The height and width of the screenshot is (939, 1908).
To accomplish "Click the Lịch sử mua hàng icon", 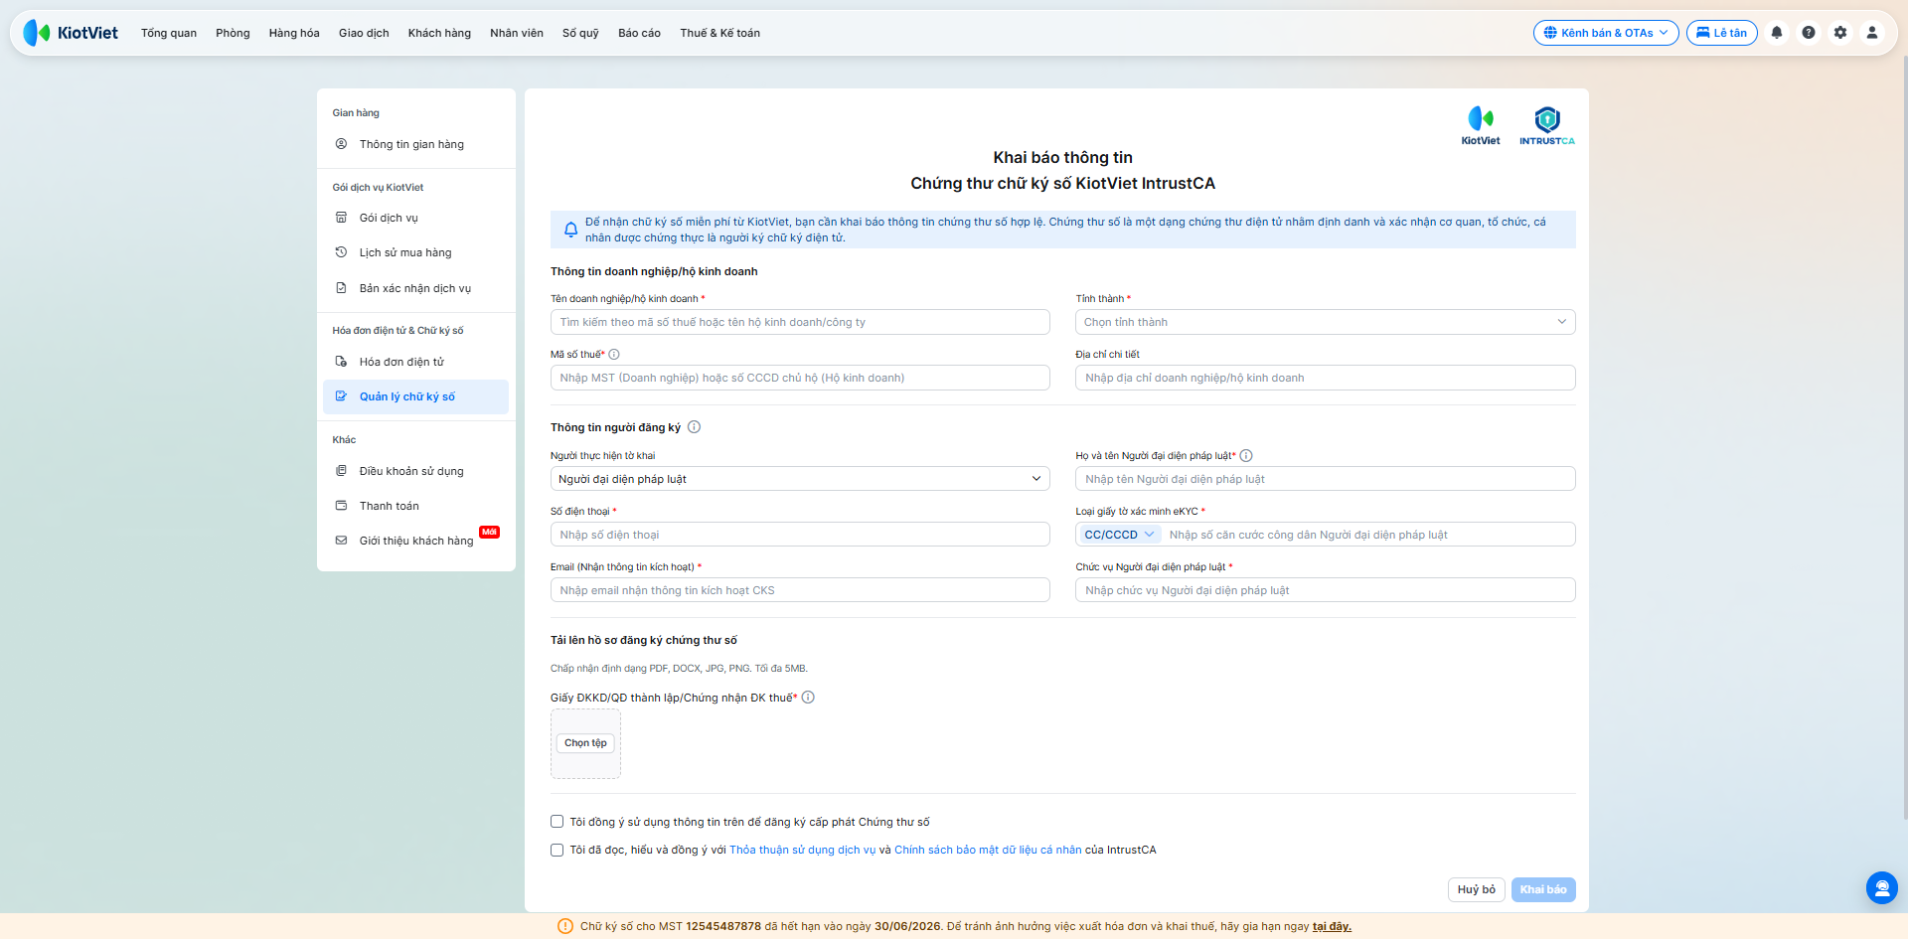I will click(341, 252).
